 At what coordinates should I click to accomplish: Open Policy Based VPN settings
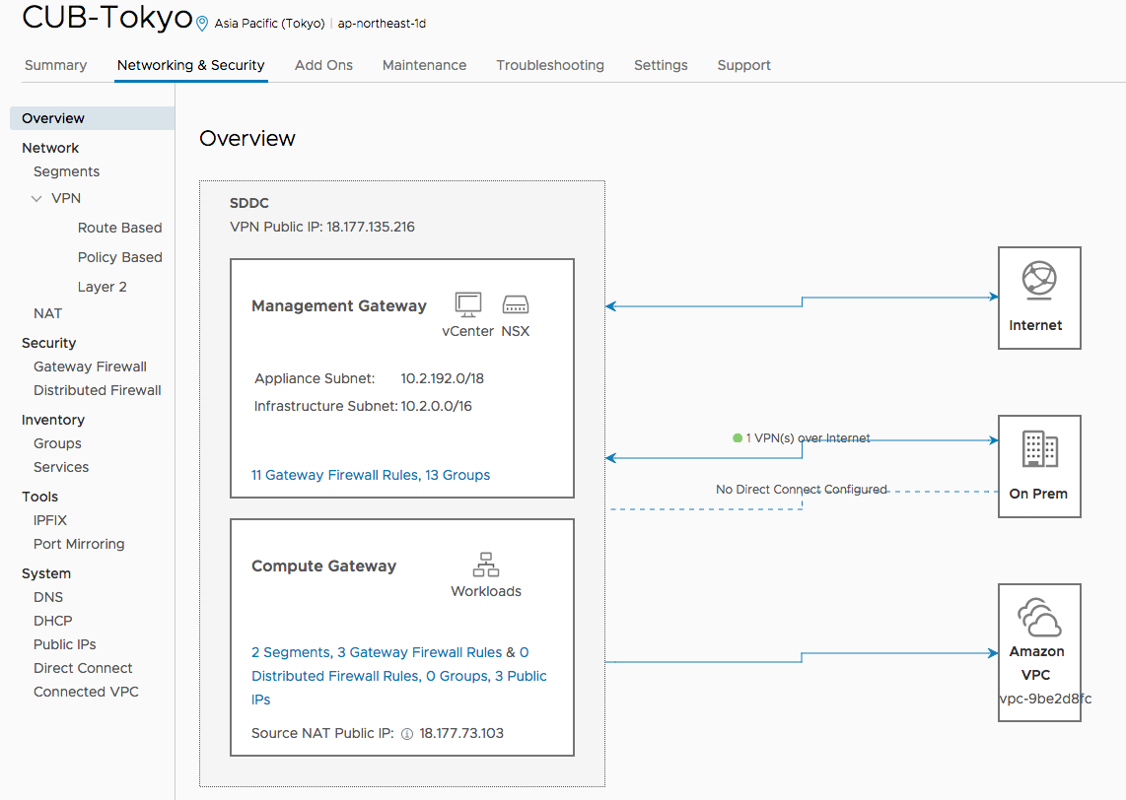coord(120,257)
